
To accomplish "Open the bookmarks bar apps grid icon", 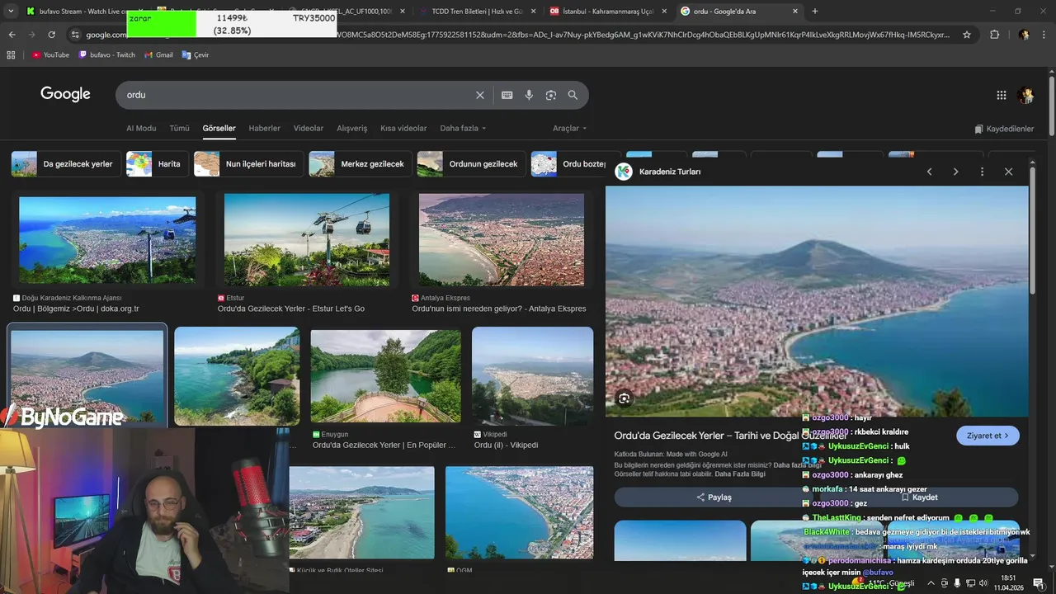I will 11,54.
